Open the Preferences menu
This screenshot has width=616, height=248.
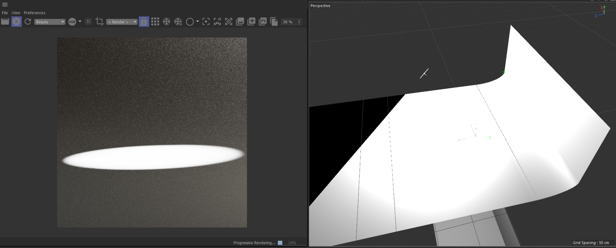click(35, 13)
